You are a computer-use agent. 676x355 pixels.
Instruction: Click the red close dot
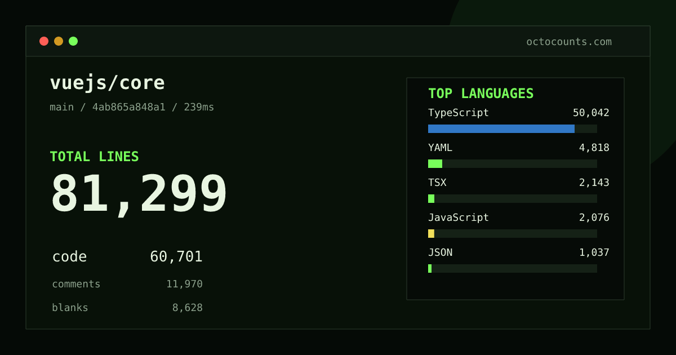[x=44, y=41]
